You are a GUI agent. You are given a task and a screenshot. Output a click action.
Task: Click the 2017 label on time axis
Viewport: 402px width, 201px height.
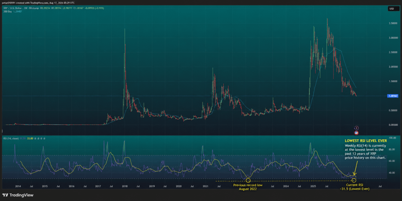[98, 186]
